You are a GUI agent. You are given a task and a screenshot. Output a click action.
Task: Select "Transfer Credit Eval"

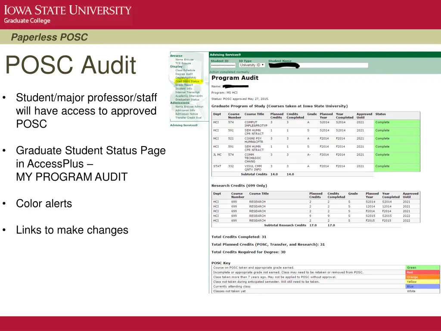(x=188, y=117)
